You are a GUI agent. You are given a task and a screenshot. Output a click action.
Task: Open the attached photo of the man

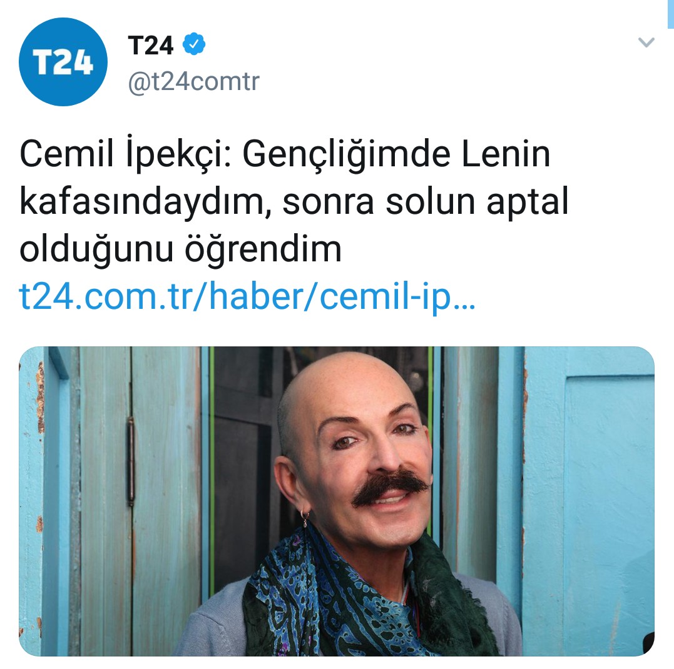[337, 501]
